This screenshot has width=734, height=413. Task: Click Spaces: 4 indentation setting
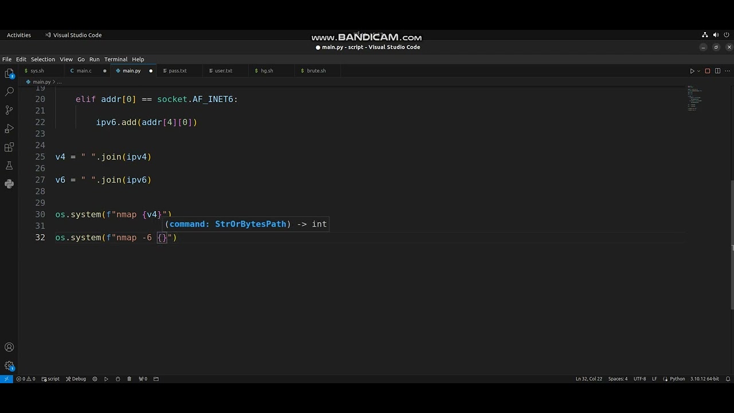(618, 379)
